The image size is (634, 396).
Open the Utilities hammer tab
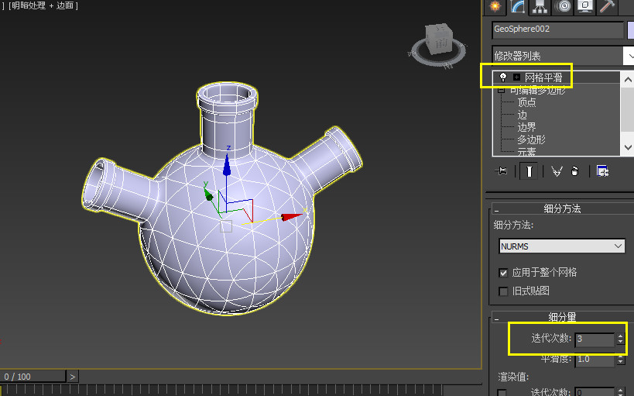608,6
